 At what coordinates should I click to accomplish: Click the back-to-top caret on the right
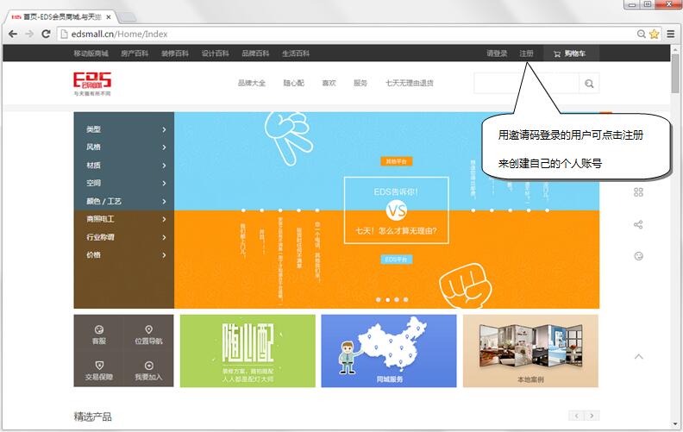click(x=638, y=357)
